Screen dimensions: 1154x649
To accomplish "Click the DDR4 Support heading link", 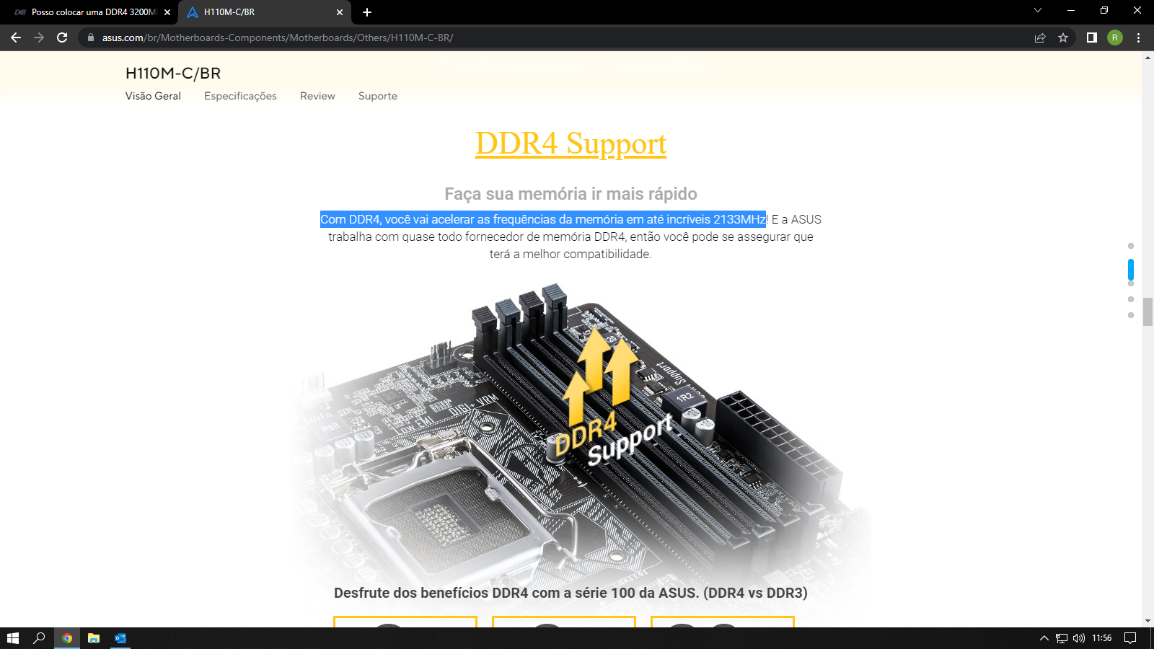I will (x=571, y=144).
